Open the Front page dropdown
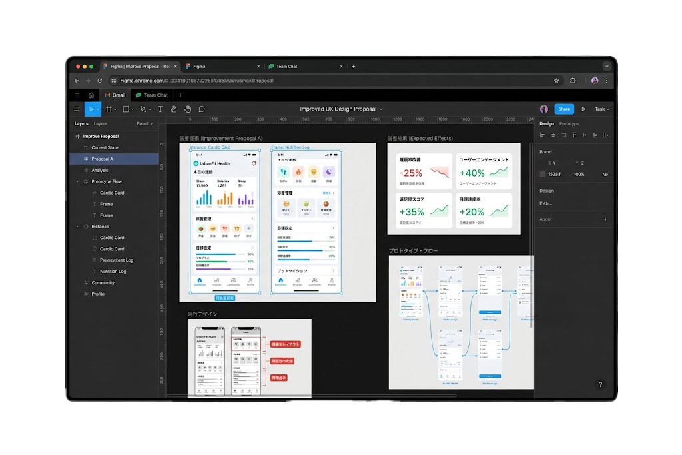This screenshot has height=455, width=682. [x=145, y=123]
